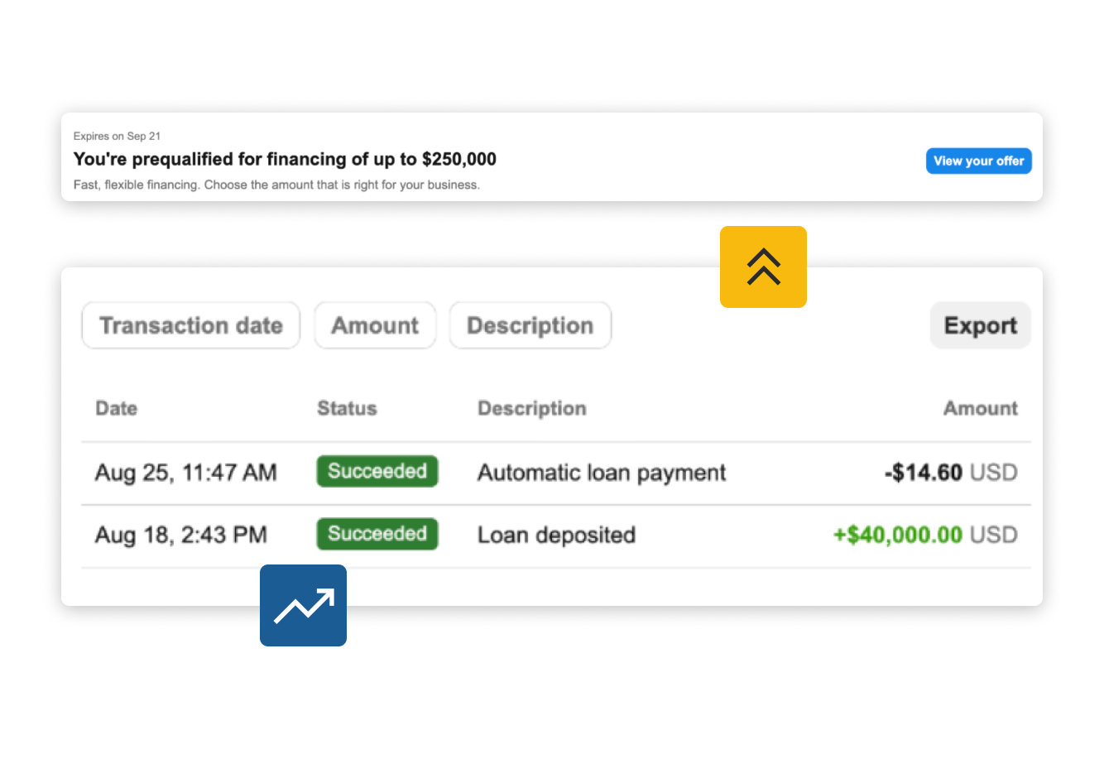This screenshot has width=1104, height=759.
Task: Click the Fast, flexible financing subtext
Action: (x=276, y=185)
